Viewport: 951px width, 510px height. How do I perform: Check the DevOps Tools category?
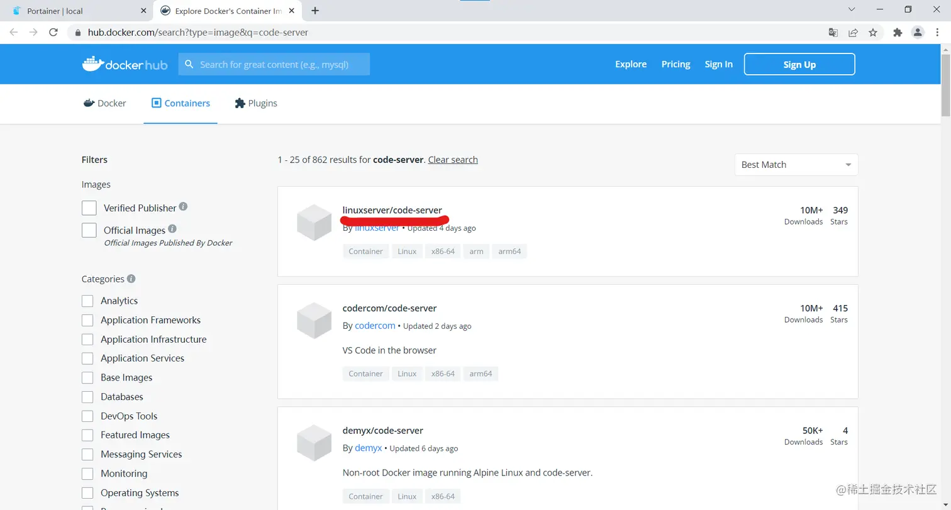[87, 416]
